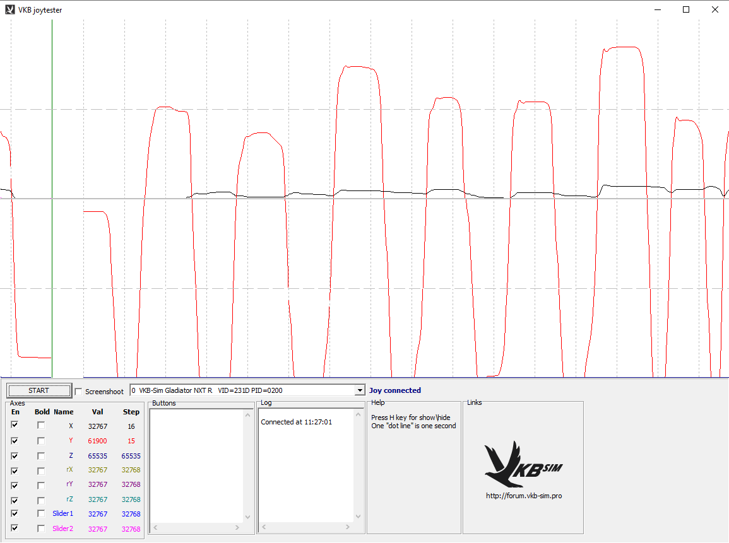This screenshot has width=729, height=543.
Task: Open the joystick device dropdown arrow
Action: (x=360, y=390)
